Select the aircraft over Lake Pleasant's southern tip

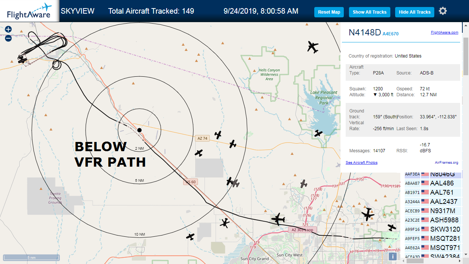pyautogui.click(x=318, y=133)
